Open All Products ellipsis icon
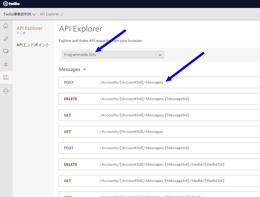 point(6,91)
